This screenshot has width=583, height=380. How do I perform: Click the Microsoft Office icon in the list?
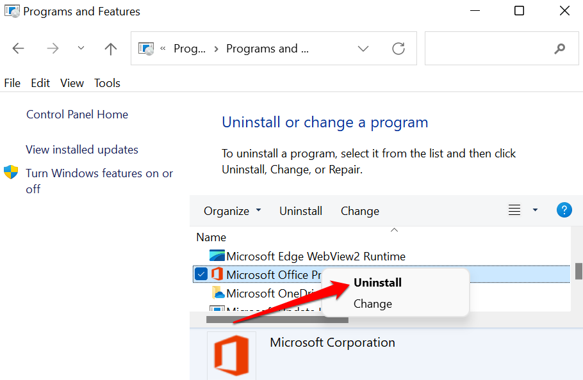point(217,274)
